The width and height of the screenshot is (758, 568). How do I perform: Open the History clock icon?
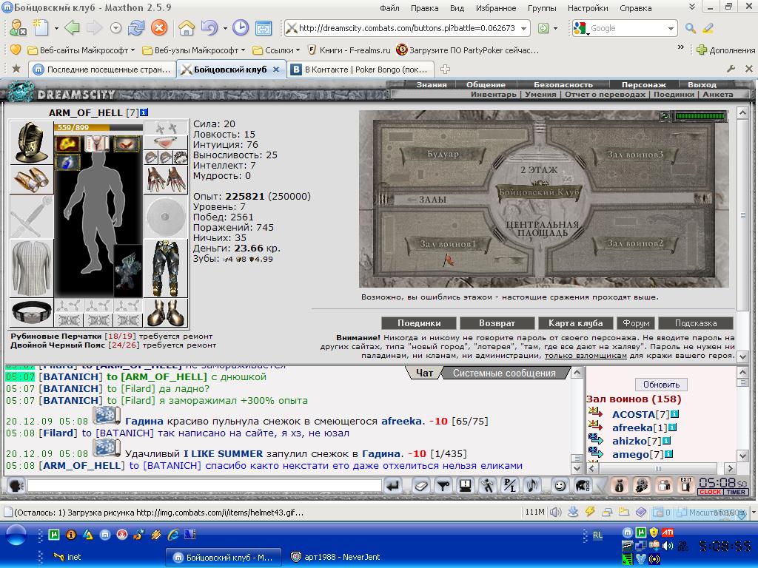click(241, 27)
